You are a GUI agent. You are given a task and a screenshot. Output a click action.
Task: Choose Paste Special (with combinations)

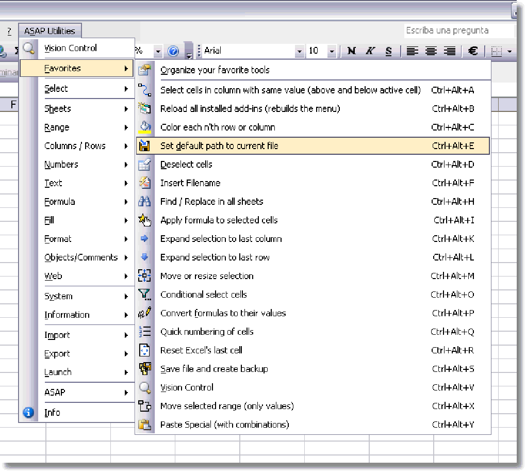tap(313, 425)
